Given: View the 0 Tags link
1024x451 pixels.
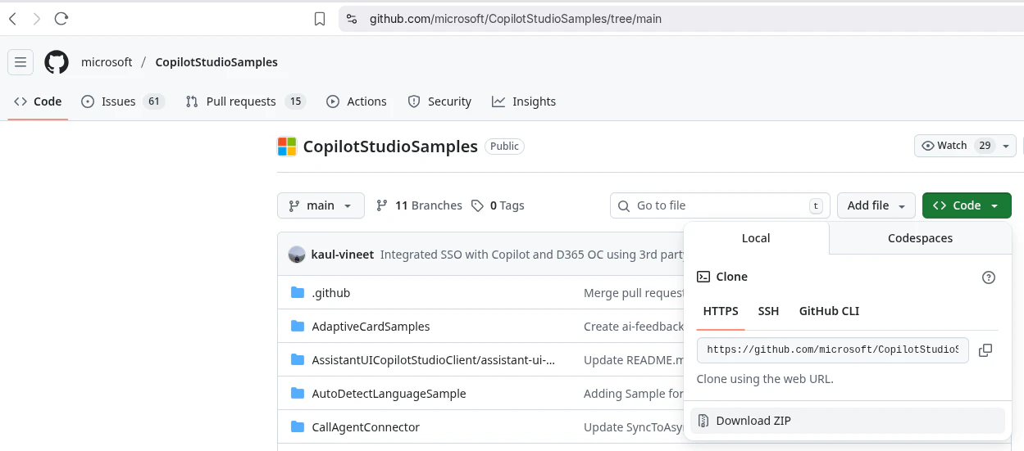Looking at the screenshot, I should 498,205.
